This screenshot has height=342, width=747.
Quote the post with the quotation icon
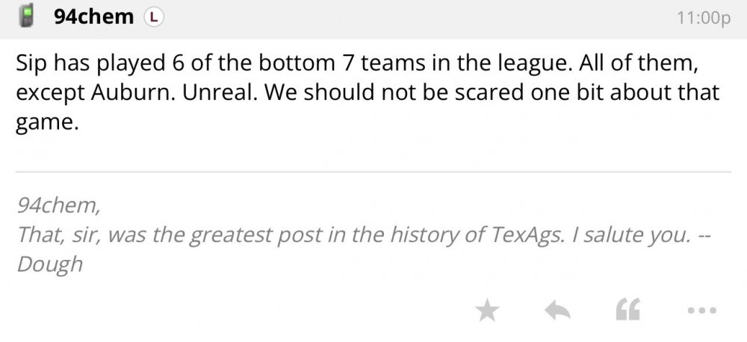[627, 310]
